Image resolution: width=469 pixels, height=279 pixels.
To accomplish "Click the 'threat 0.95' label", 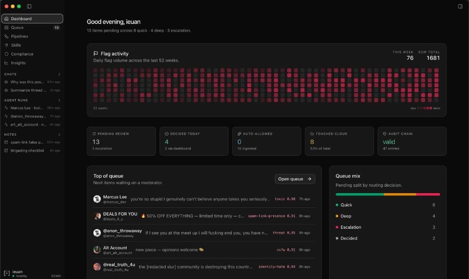I will coord(284,233).
